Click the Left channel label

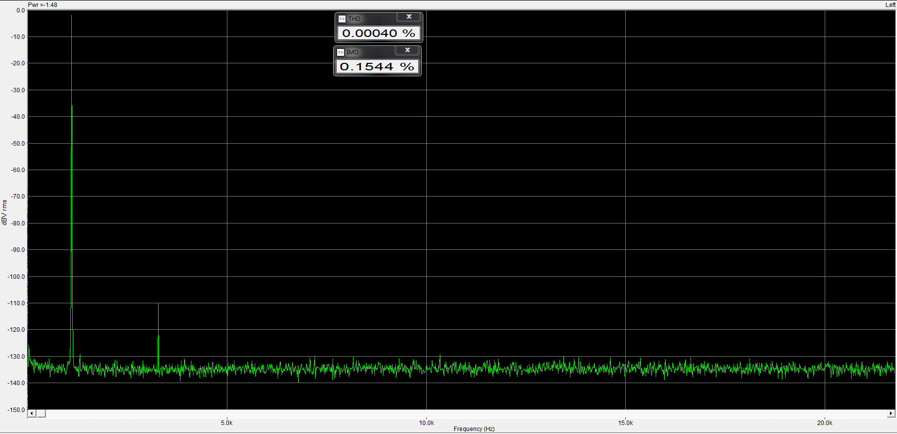[x=891, y=5]
